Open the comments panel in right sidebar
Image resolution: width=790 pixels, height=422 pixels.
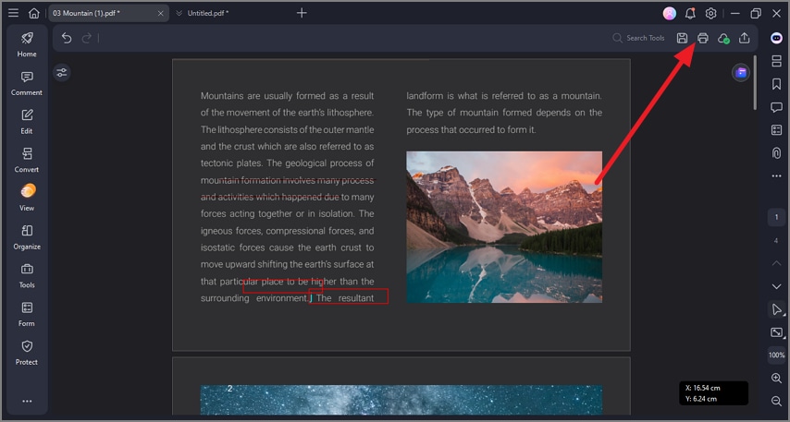click(776, 107)
